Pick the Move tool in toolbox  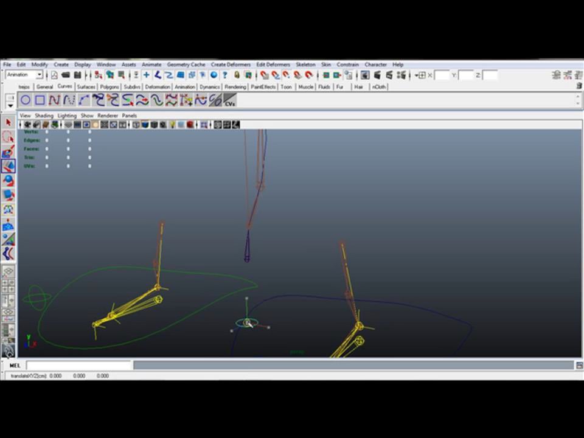tap(8, 165)
